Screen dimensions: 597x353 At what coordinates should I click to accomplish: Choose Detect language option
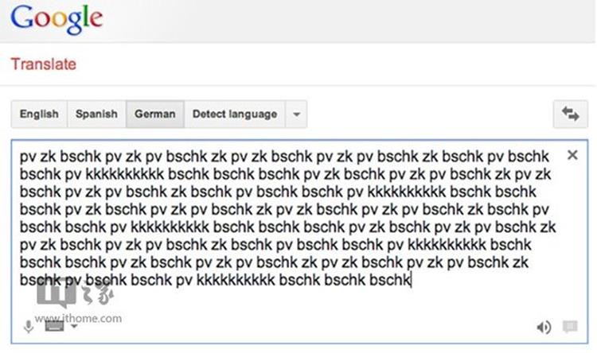click(235, 114)
